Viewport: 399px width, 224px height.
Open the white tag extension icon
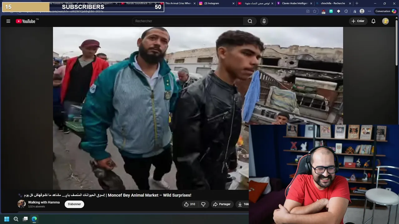pyautogui.click(x=339, y=11)
